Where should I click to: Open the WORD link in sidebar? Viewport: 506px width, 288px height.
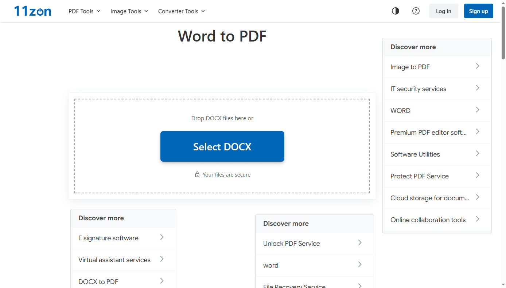400,111
